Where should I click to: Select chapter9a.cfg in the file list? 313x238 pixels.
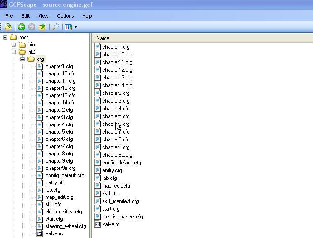(x=117, y=155)
